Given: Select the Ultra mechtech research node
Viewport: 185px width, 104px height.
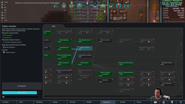Looking at the screenshot, I should coord(105,32).
